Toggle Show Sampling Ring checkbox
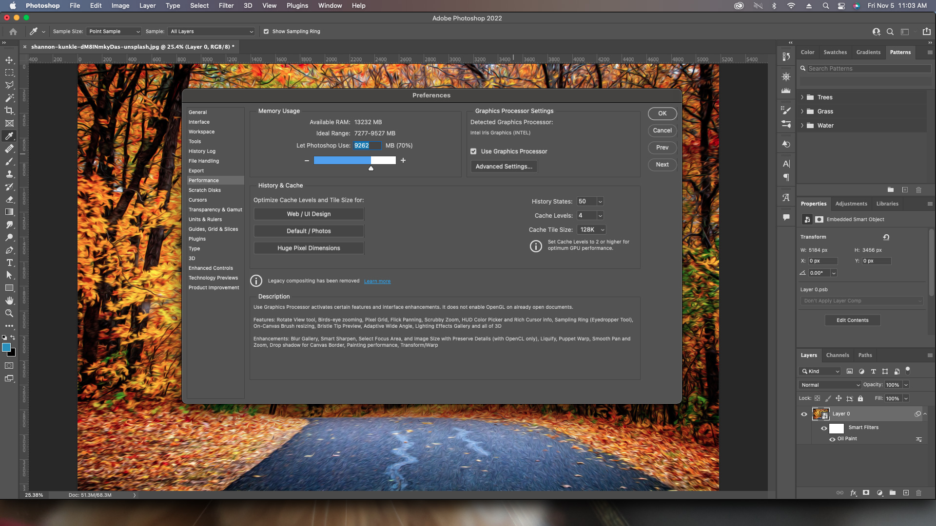The width and height of the screenshot is (936, 526). pos(266,31)
